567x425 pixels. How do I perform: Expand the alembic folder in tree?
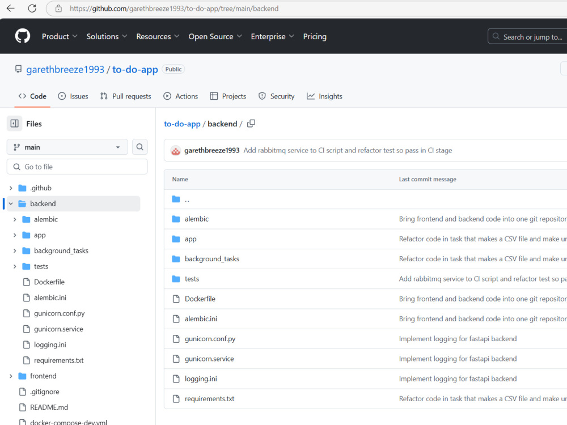point(15,219)
